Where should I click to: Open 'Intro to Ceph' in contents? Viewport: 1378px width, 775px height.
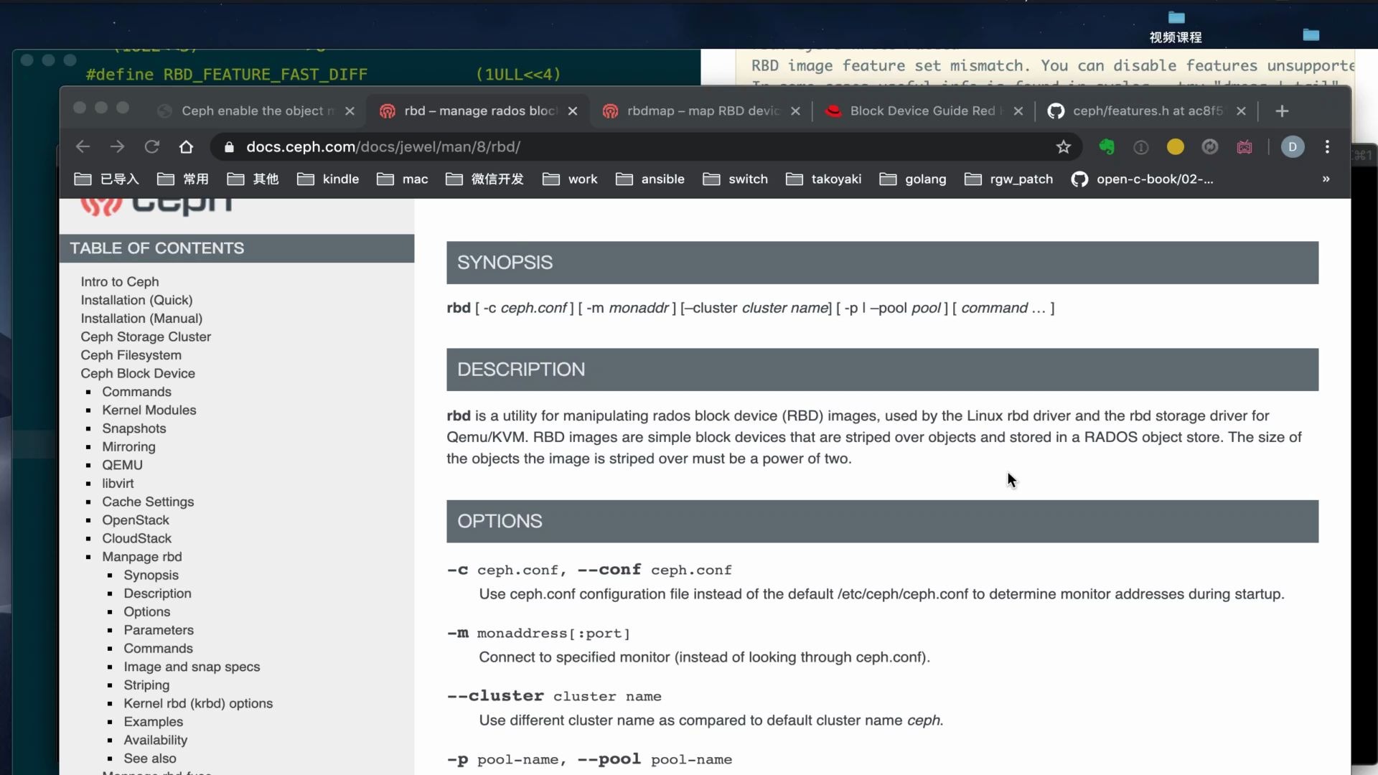coord(120,282)
